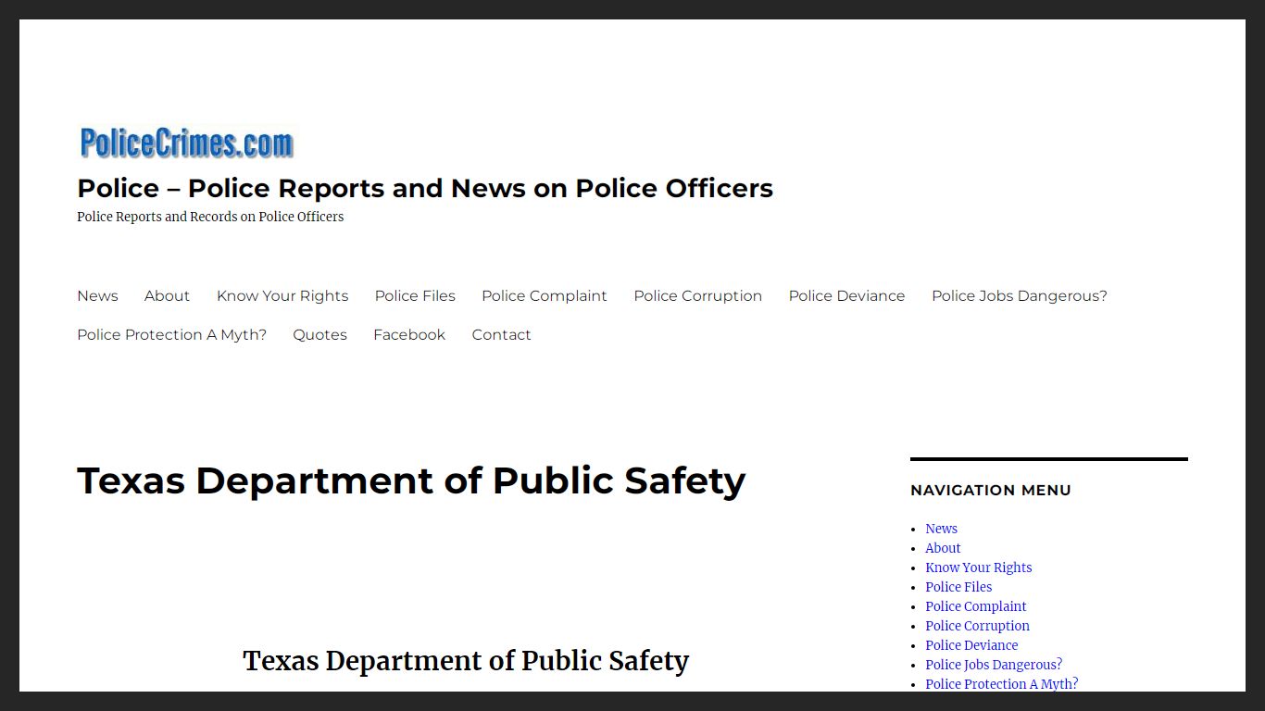Viewport: 1265px width, 711px height.
Task: Click the PoliceCrimes.com logo image
Action: coord(186,143)
